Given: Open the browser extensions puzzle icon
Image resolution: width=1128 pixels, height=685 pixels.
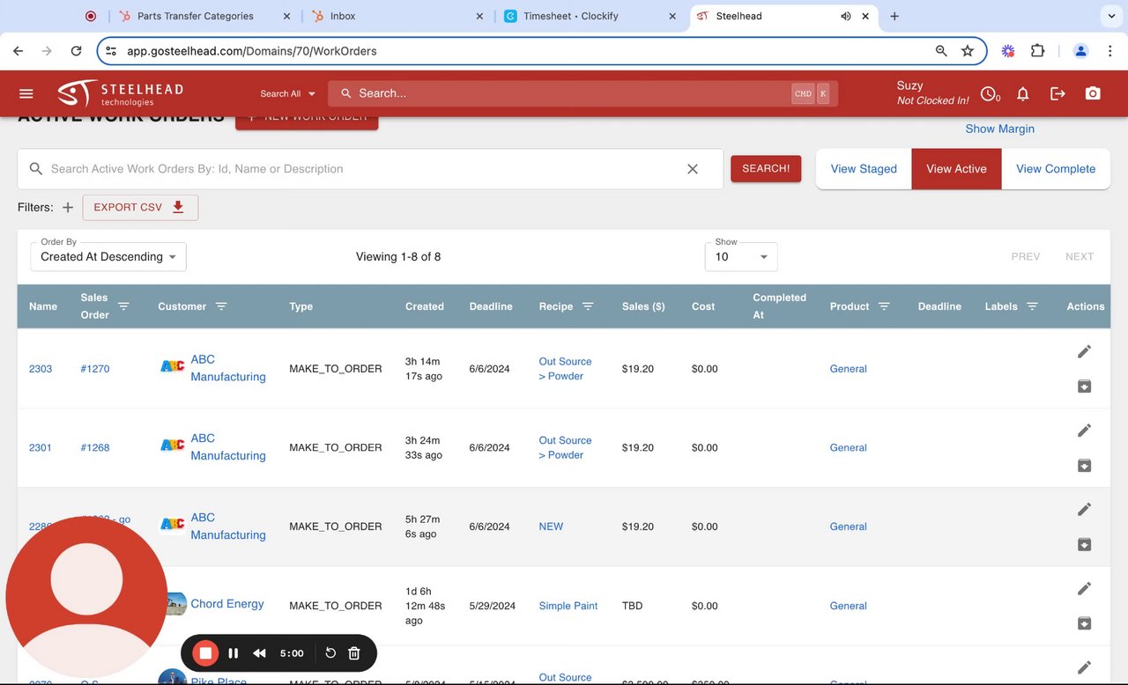Looking at the screenshot, I should coord(1037,51).
